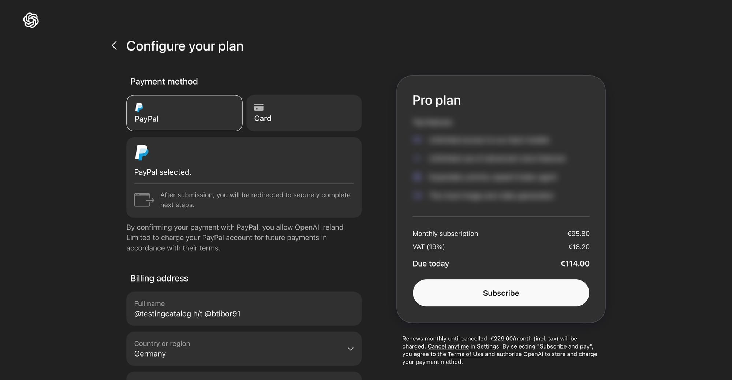The height and width of the screenshot is (380, 732).
Task: Click inside the Full name input field
Action: pyautogui.click(x=244, y=309)
